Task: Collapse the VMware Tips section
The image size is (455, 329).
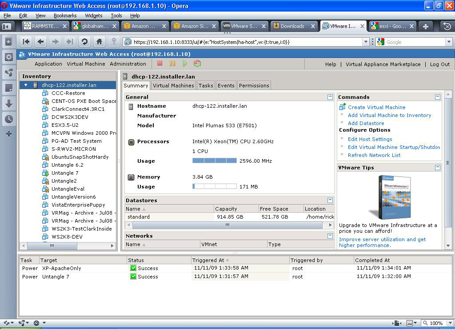Action: [438, 168]
